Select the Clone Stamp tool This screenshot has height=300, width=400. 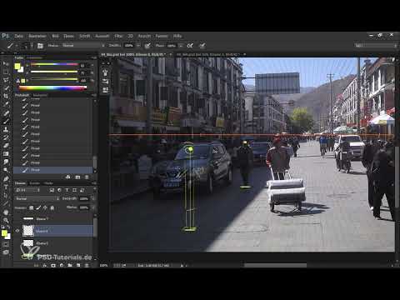(6, 129)
